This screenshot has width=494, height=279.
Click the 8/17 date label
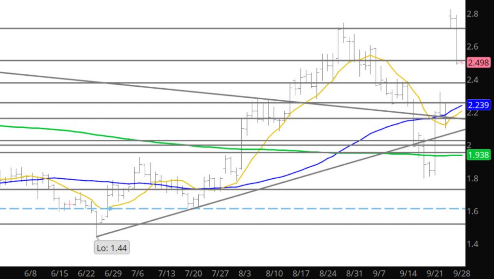click(301, 273)
